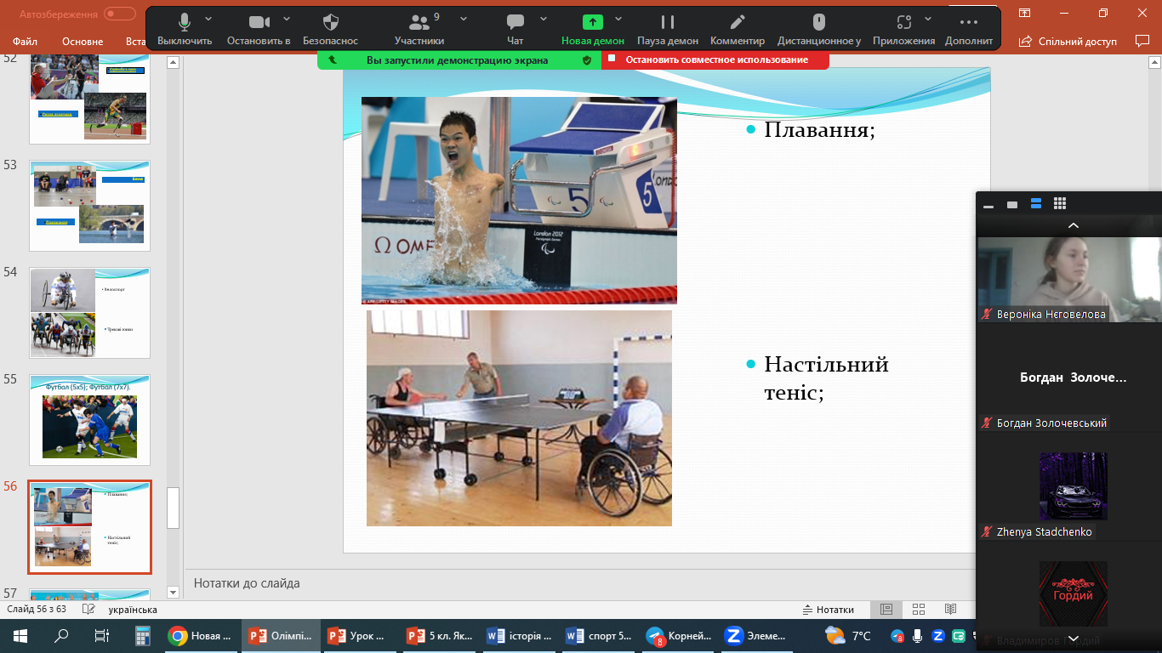
Task: Expand arrow beside Приложения
Action: click(x=928, y=19)
